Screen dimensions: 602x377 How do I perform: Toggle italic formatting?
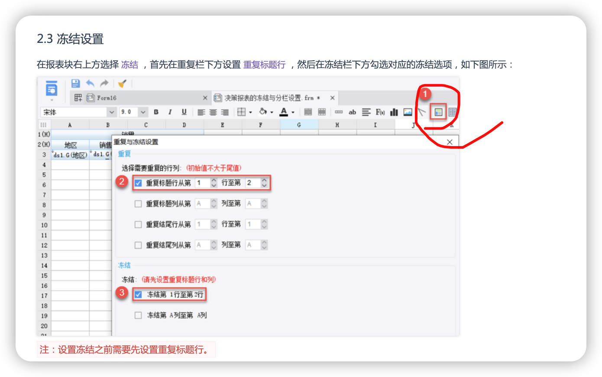[170, 112]
